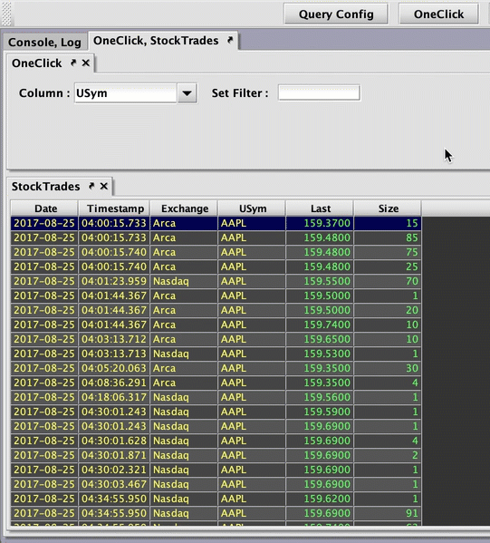Click the Last column header

[x=320, y=208]
